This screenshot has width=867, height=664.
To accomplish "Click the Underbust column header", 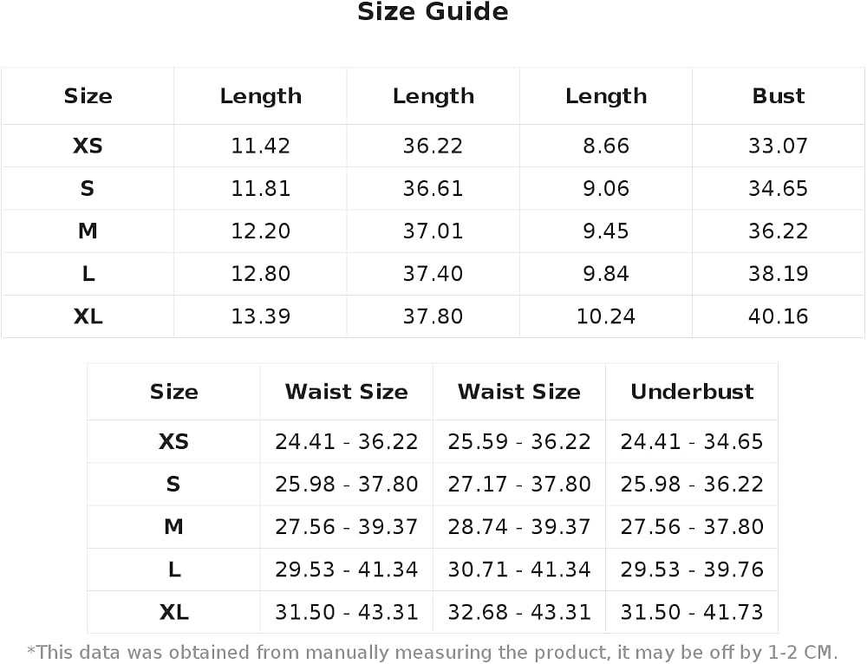I will (692, 392).
